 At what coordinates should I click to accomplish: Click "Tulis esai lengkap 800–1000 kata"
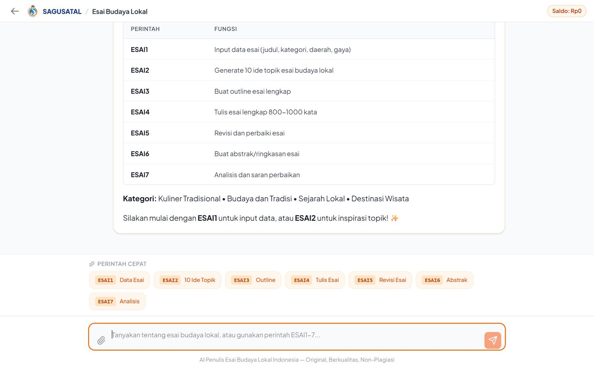tap(265, 112)
